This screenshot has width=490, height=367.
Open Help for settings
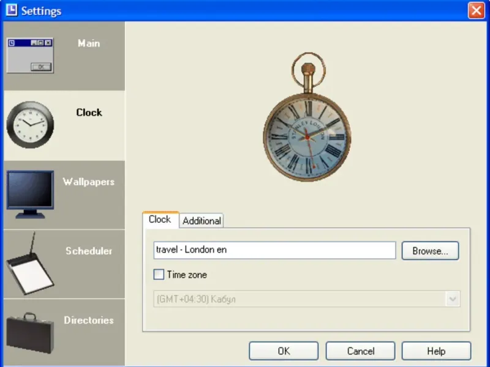click(436, 350)
